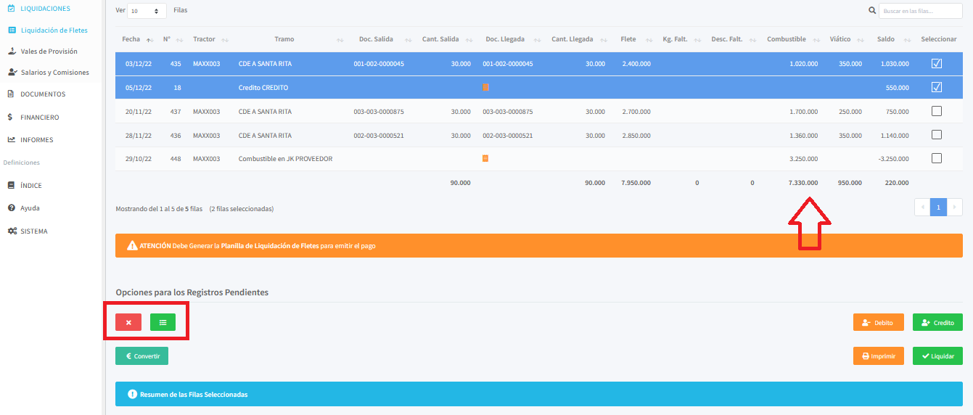Select the checkbox for row 437
The image size is (973, 415).
click(x=936, y=111)
